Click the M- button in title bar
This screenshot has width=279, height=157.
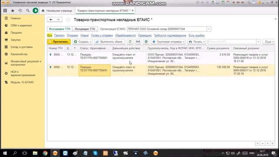[x=243, y=3]
